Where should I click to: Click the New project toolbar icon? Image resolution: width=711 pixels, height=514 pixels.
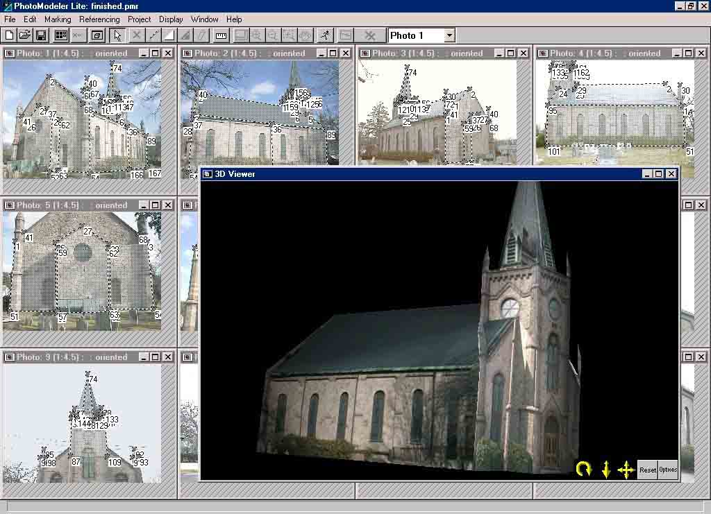click(10, 35)
